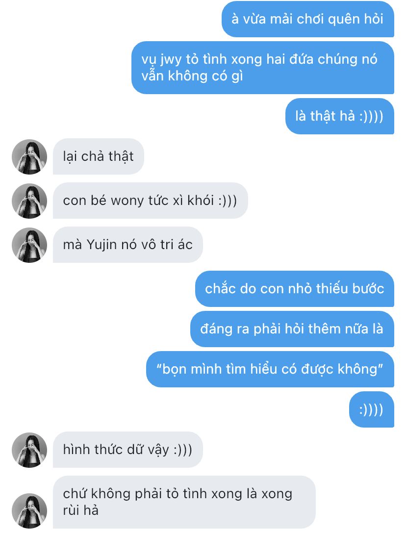
Task: Tap message 'con bé wony tức xì khói'
Action: pos(151,201)
